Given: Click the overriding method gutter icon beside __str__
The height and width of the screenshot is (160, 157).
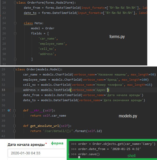Looking at the screenshot, I should click(x=9, y=110).
